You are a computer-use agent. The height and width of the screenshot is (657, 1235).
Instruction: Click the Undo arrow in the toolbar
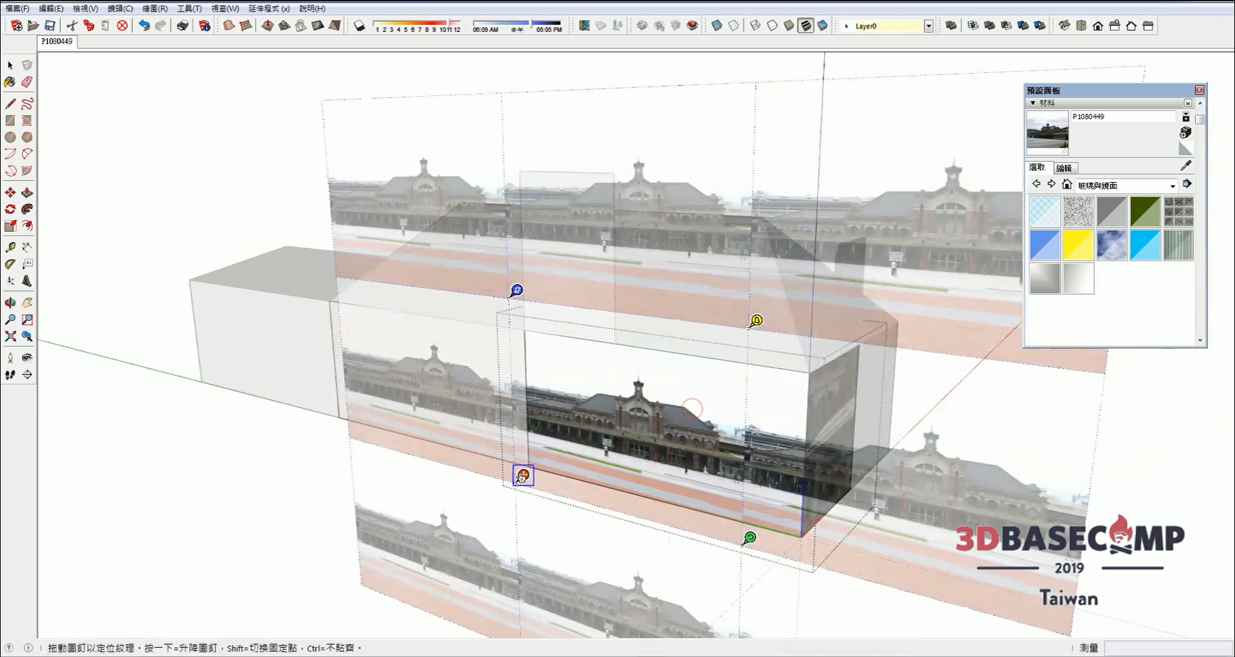[144, 26]
